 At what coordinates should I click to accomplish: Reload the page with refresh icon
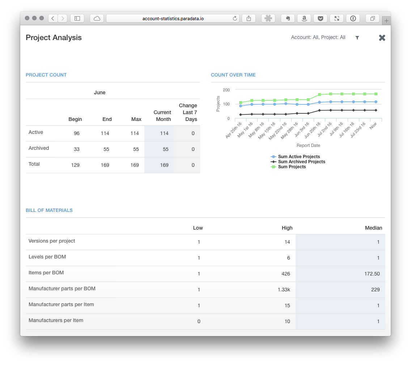pyautogui.click(x=235, y=18)
